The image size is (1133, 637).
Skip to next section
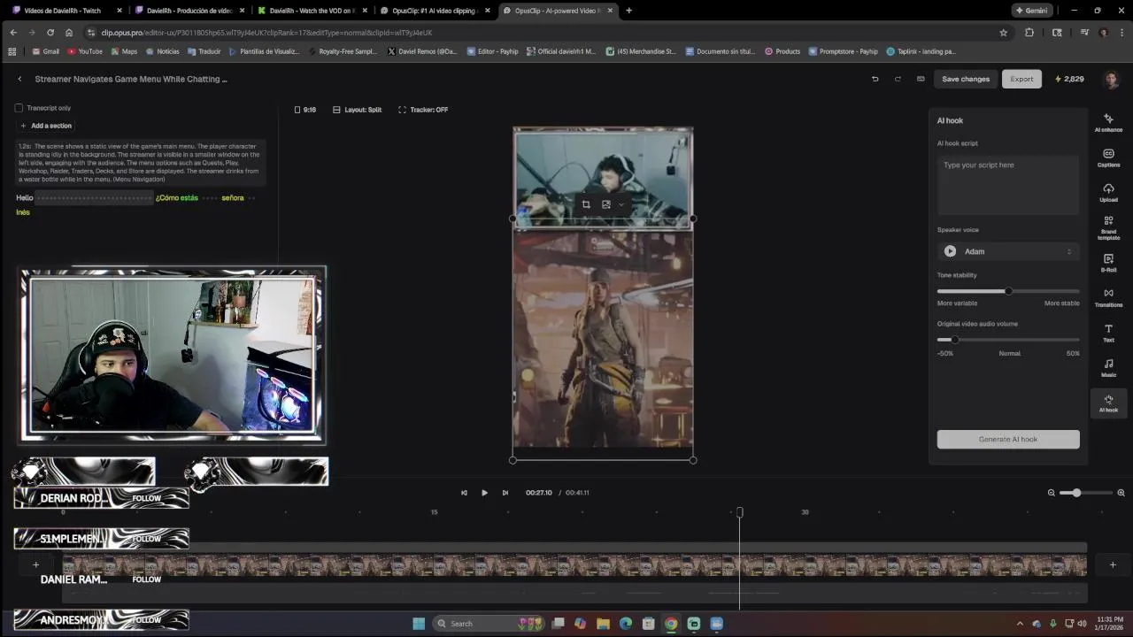(505, 493)
